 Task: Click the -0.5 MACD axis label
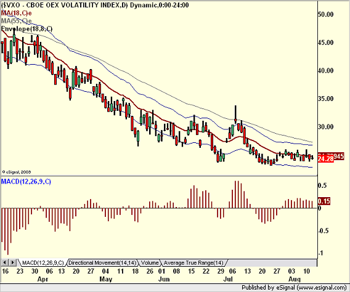[324, 230]
